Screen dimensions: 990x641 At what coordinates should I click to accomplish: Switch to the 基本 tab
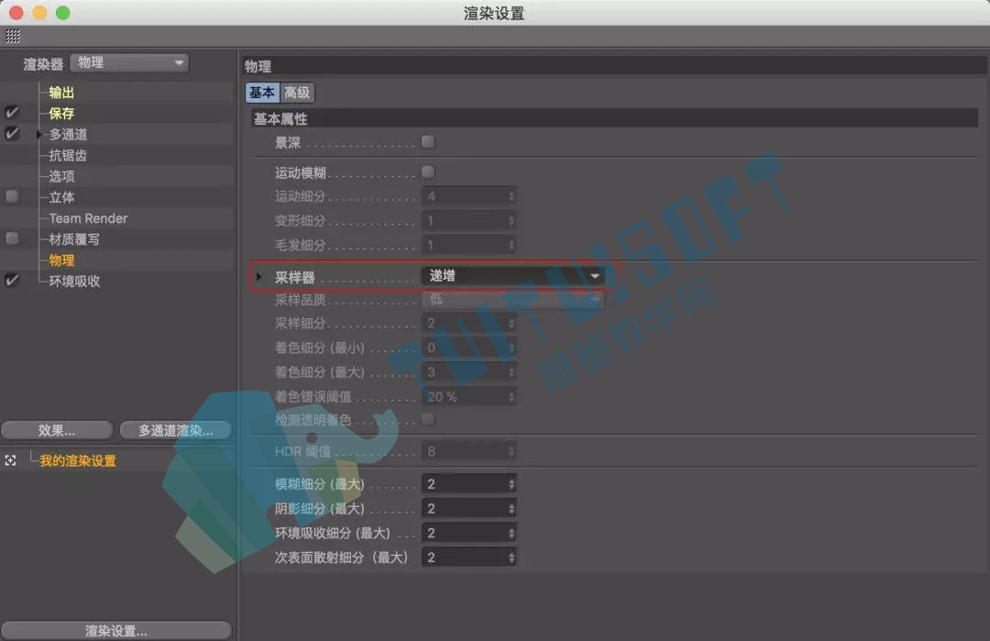pyautogui.click(x=262, y=93)
